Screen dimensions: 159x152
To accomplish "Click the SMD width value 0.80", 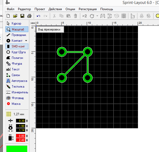I will click(21, 136).
